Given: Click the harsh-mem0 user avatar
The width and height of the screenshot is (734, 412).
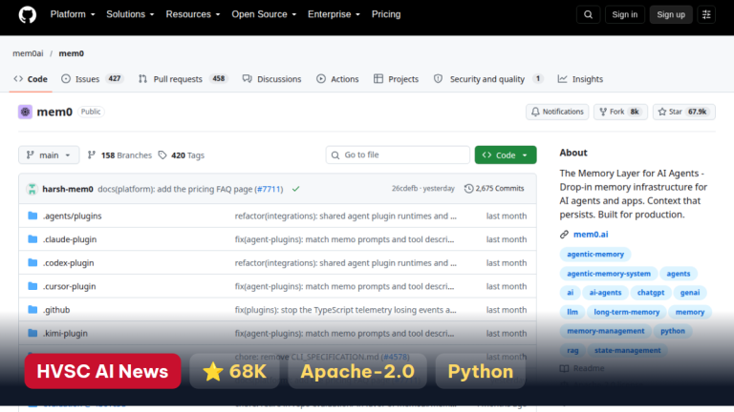Looking at the screenshot, I should click(32, 189).
